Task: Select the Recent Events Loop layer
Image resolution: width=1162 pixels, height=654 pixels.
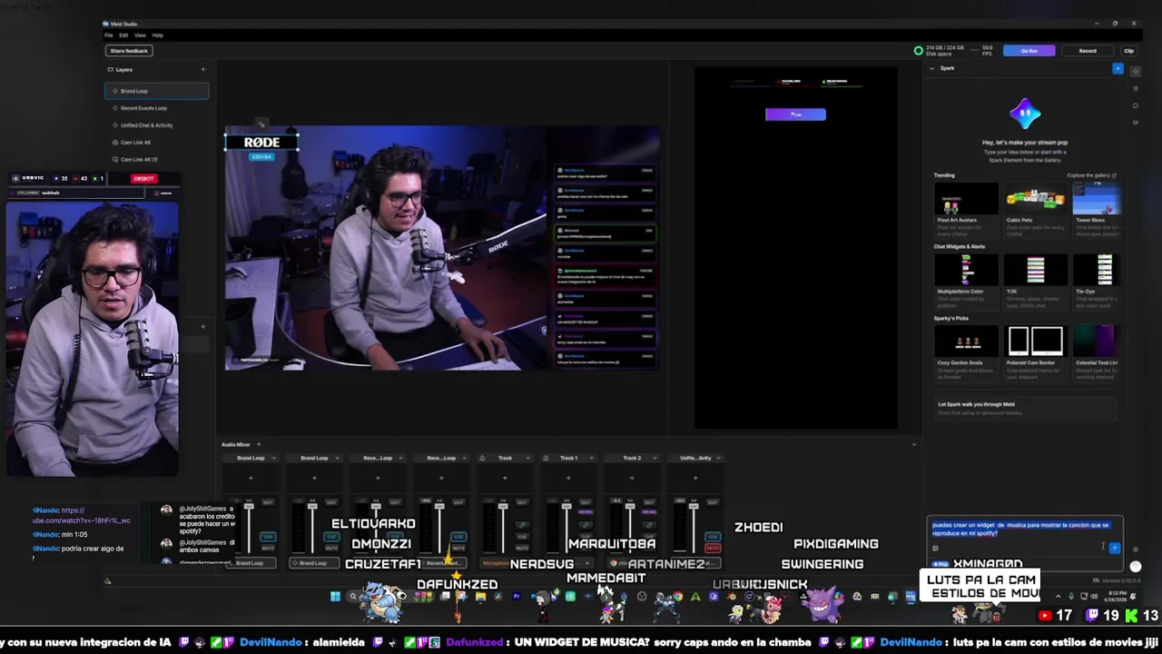Action: 156,108
